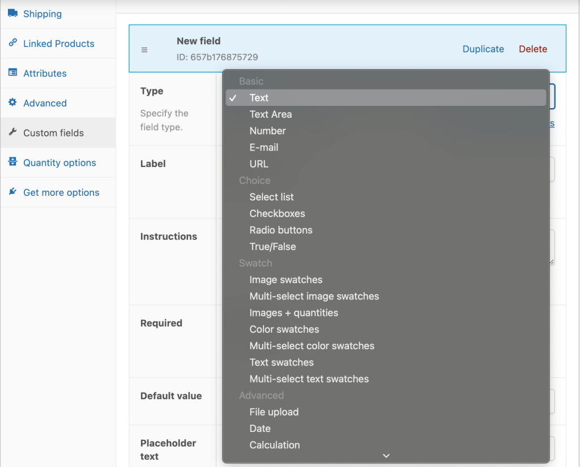Select the Color swatches field type

pyautogui.click(x=284, y=329)
